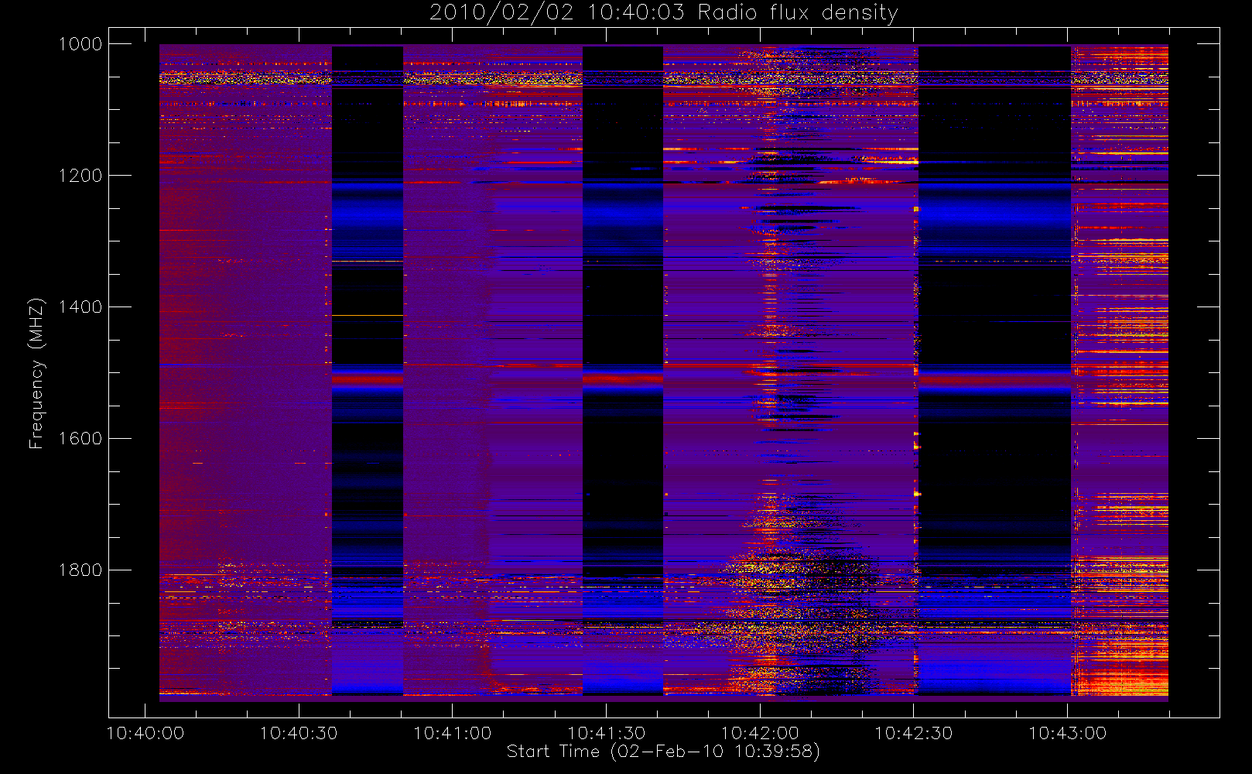This screenshot has width=1252, height=774.
Task: Click the 10:43:00 time tick label
Action: (x=1068, y=733)
